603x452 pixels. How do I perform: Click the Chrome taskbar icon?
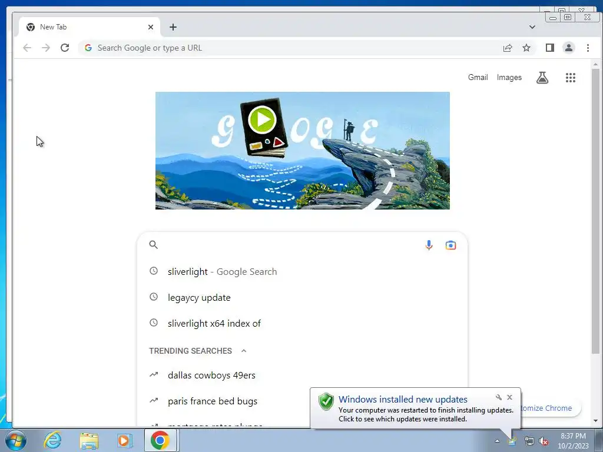click(x=160, y=440)
